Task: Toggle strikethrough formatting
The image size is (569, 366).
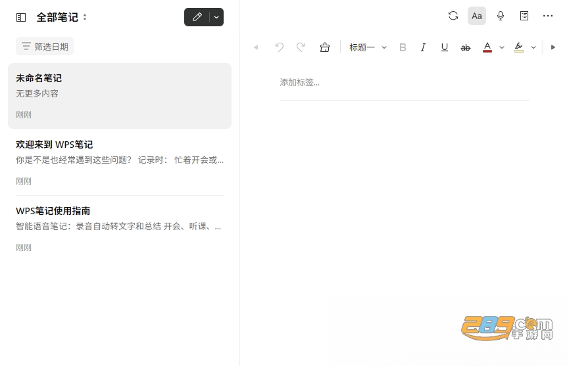Action: point(465,47)
